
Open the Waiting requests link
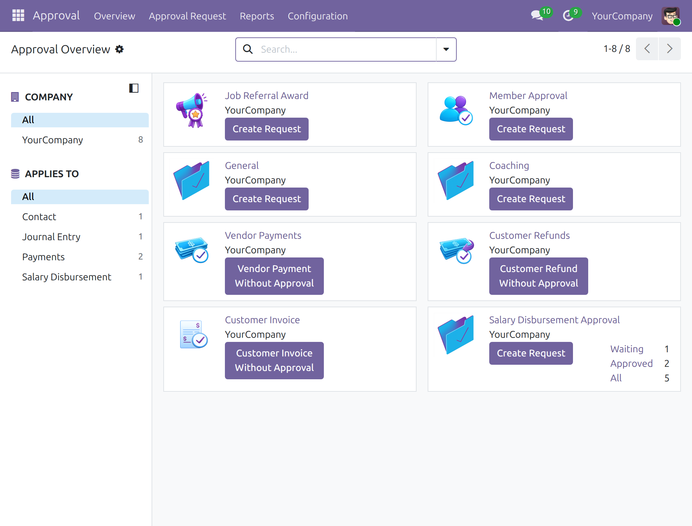pyautogui.click(x=627, y=349)
